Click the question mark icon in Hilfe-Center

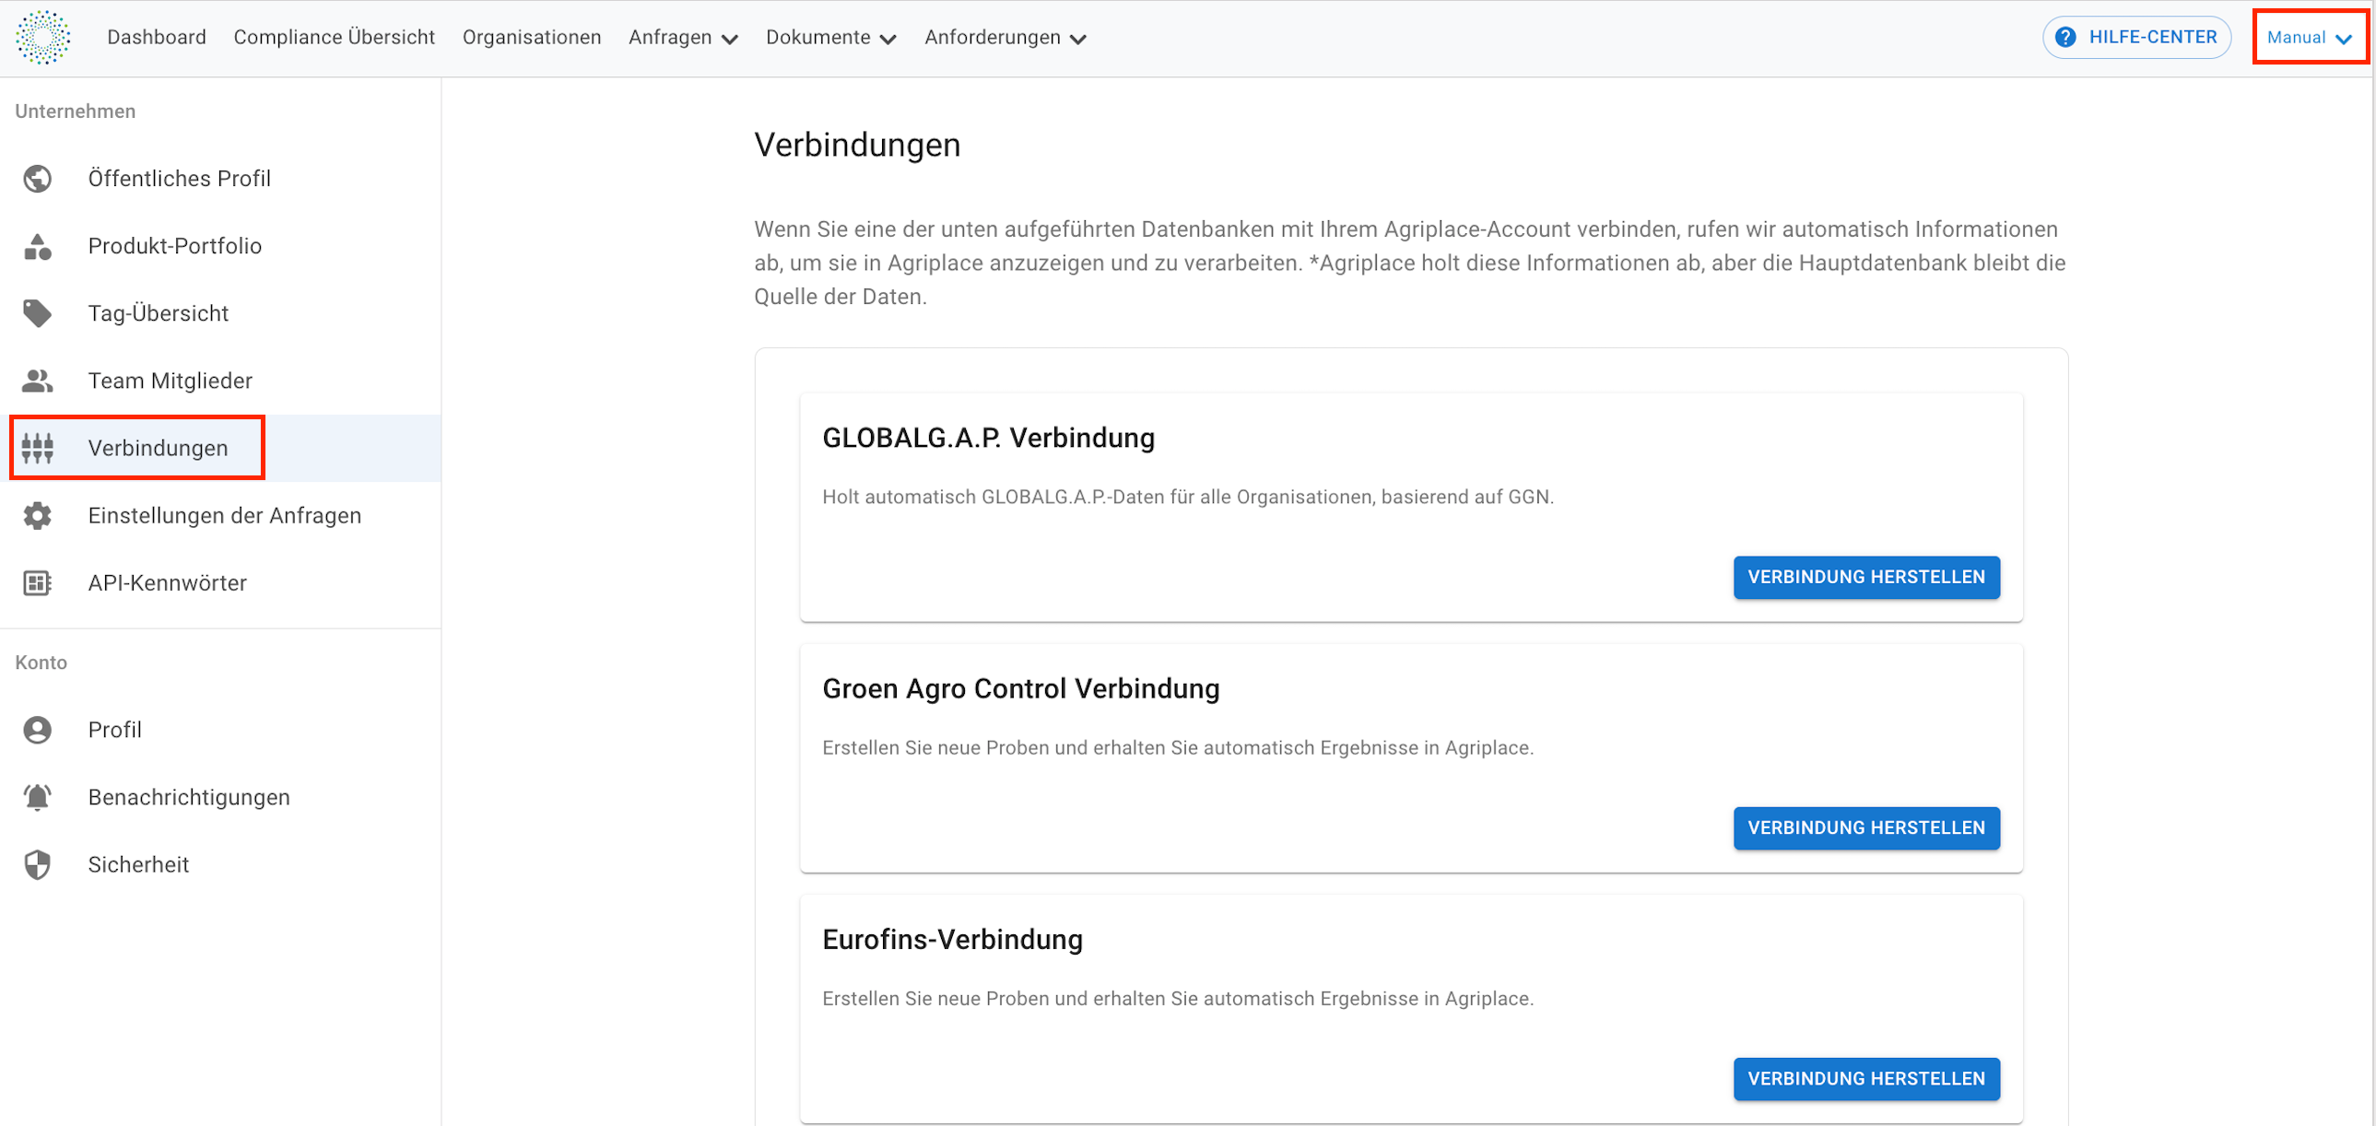coord(2065,38)
